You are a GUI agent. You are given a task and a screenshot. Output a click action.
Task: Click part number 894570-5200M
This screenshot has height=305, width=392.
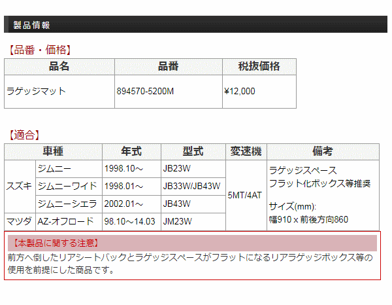click(x=145, y=92)
